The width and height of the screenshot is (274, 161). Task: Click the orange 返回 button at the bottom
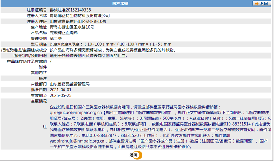pos(136,155)
